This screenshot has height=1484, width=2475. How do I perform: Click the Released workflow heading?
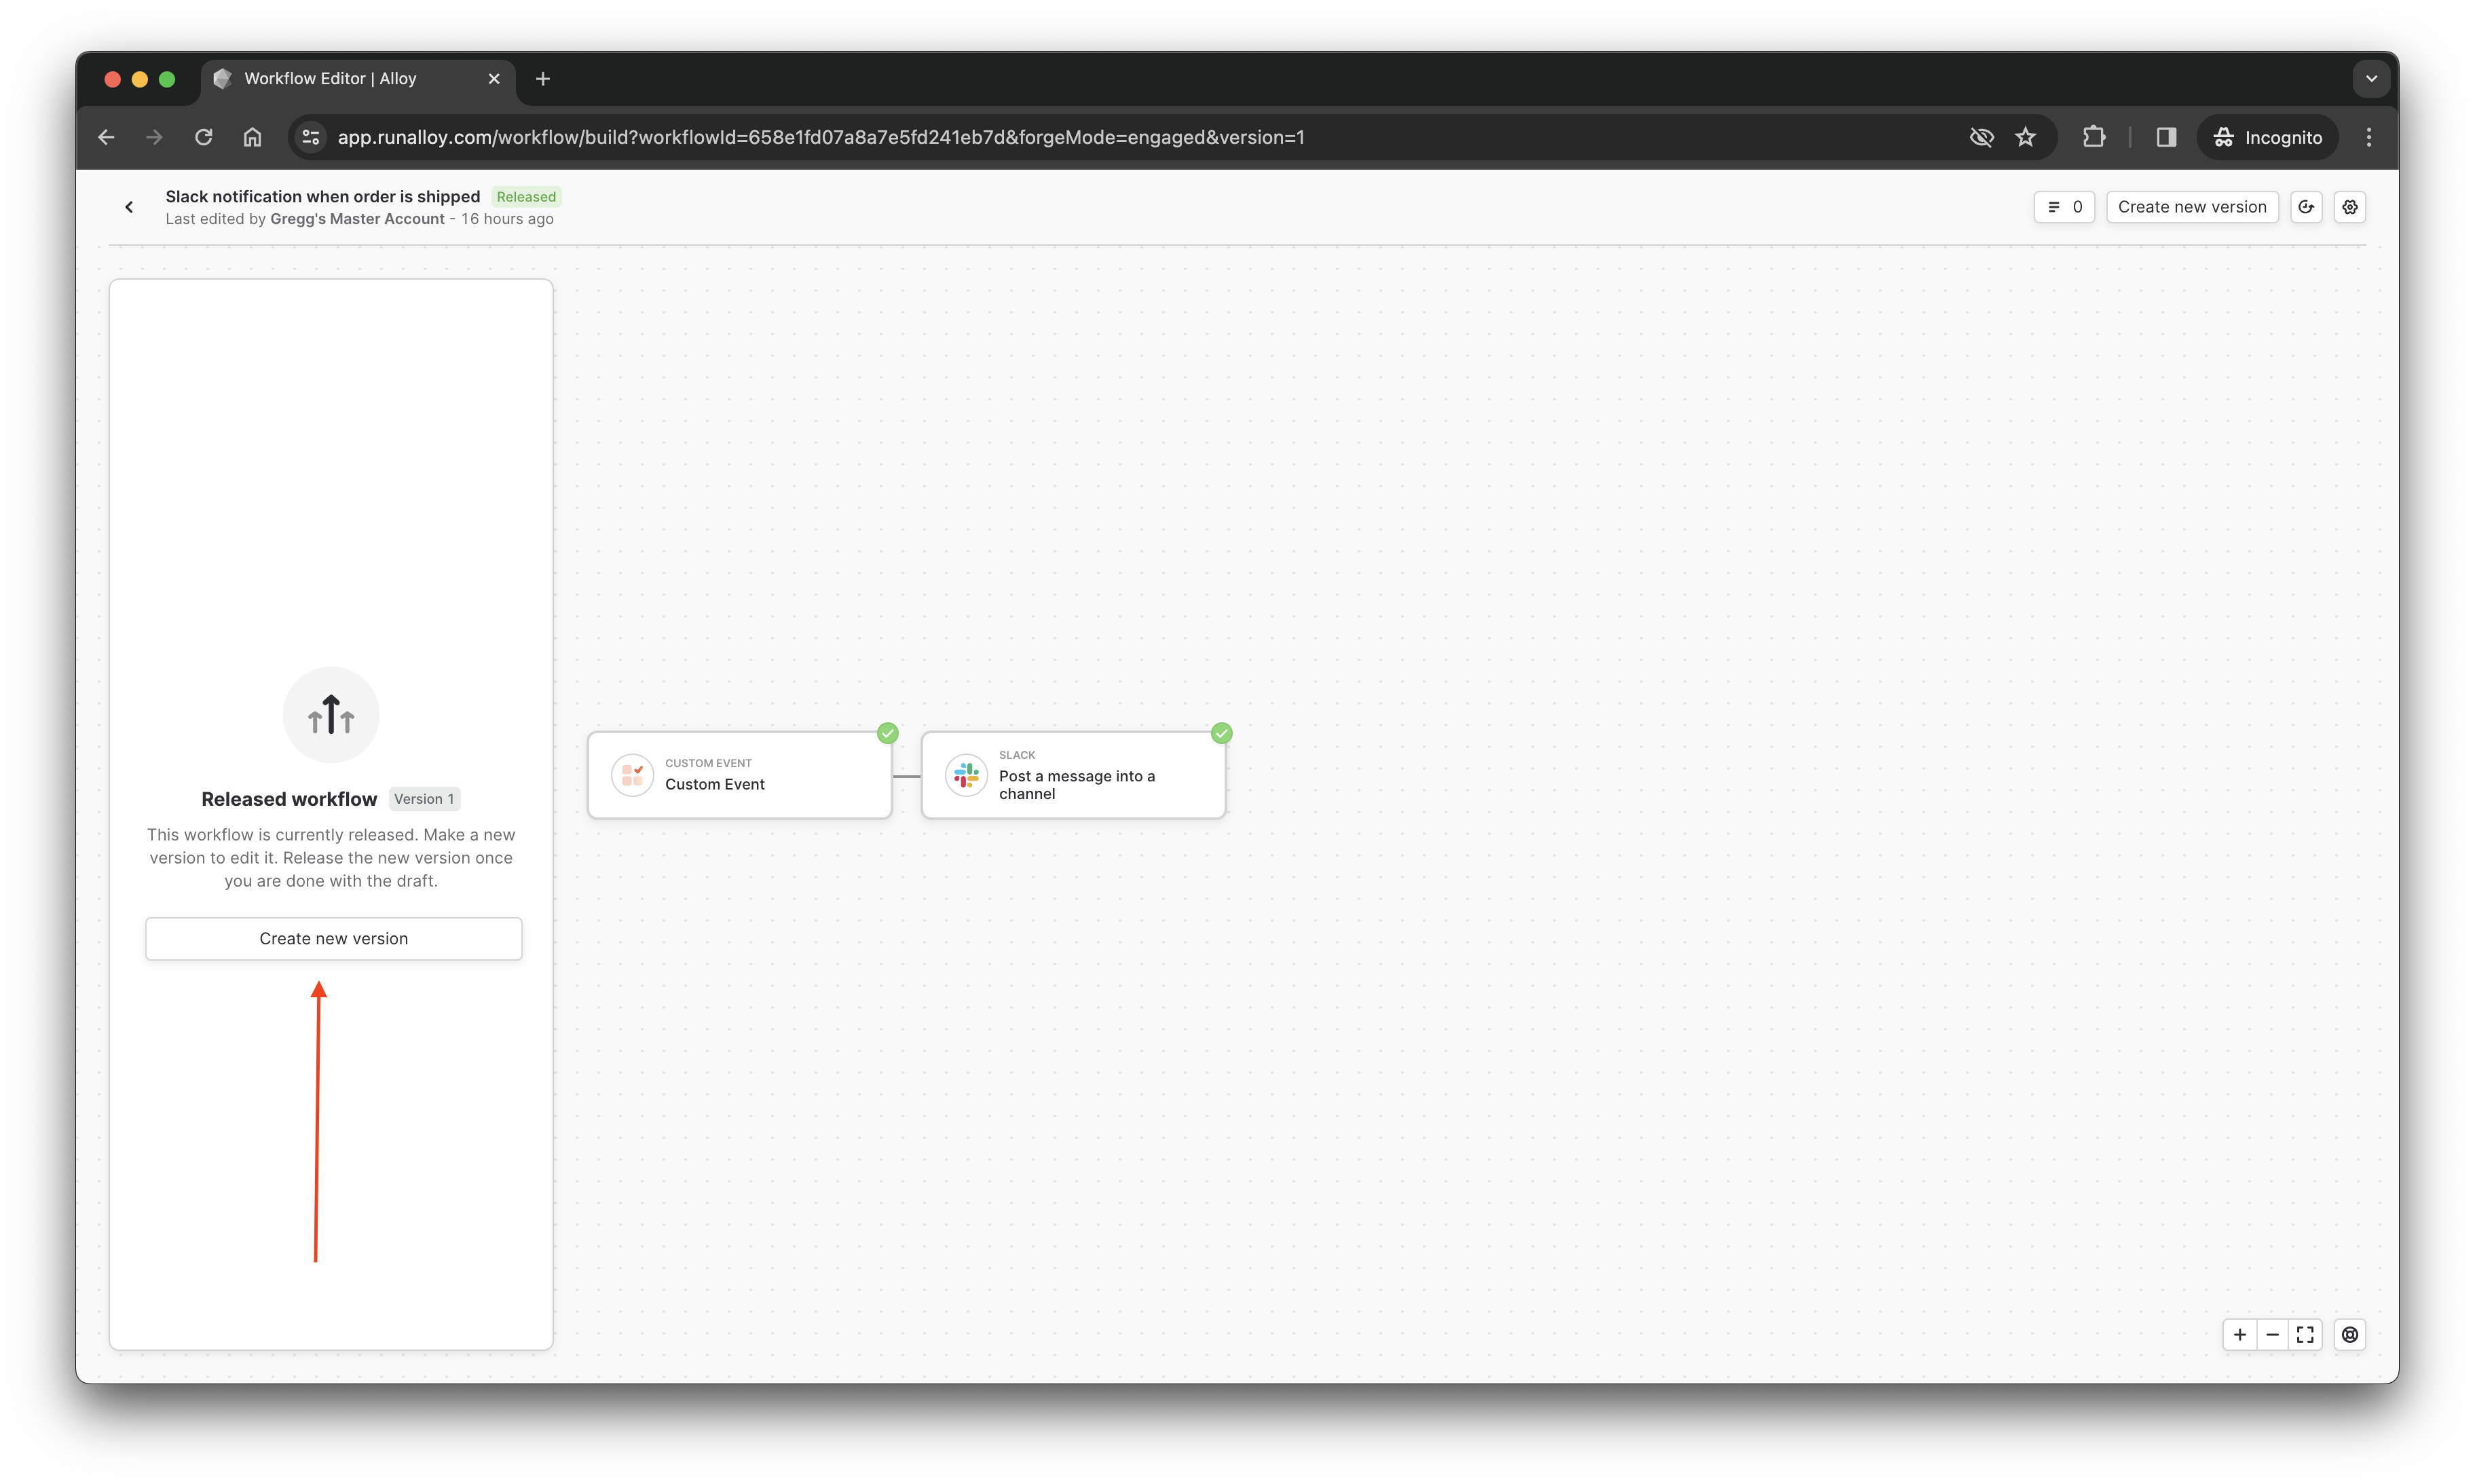click(x=289, y=799)
